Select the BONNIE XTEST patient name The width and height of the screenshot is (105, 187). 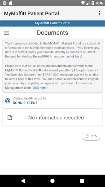[x=25, y=103]
